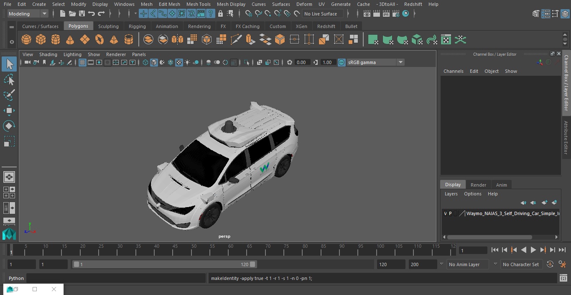Toggle smooth shade all cube icon
571x295 pixels.
pos(154,62)
